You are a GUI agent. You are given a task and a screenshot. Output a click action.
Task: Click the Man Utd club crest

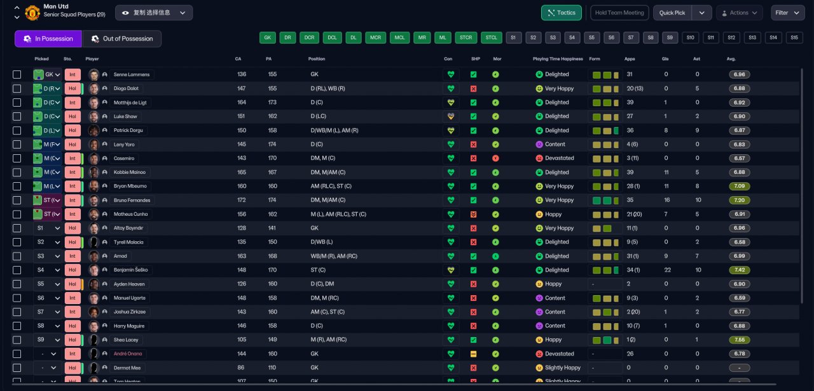pyautogui.click(x=32, y=12)
